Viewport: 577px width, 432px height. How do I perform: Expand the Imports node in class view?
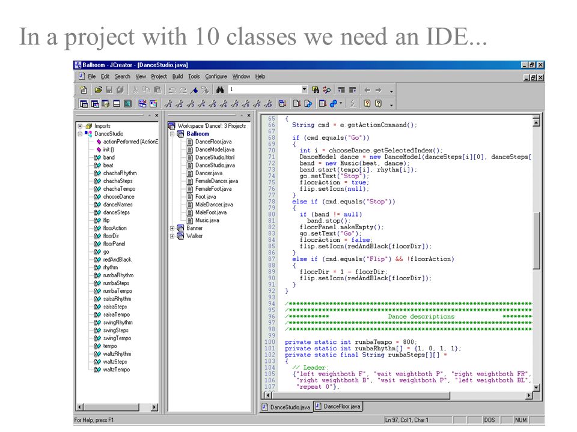coord(80,126)
